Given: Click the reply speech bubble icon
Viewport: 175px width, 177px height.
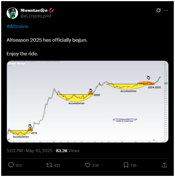Looking at the screenshot, I should 11,165.
